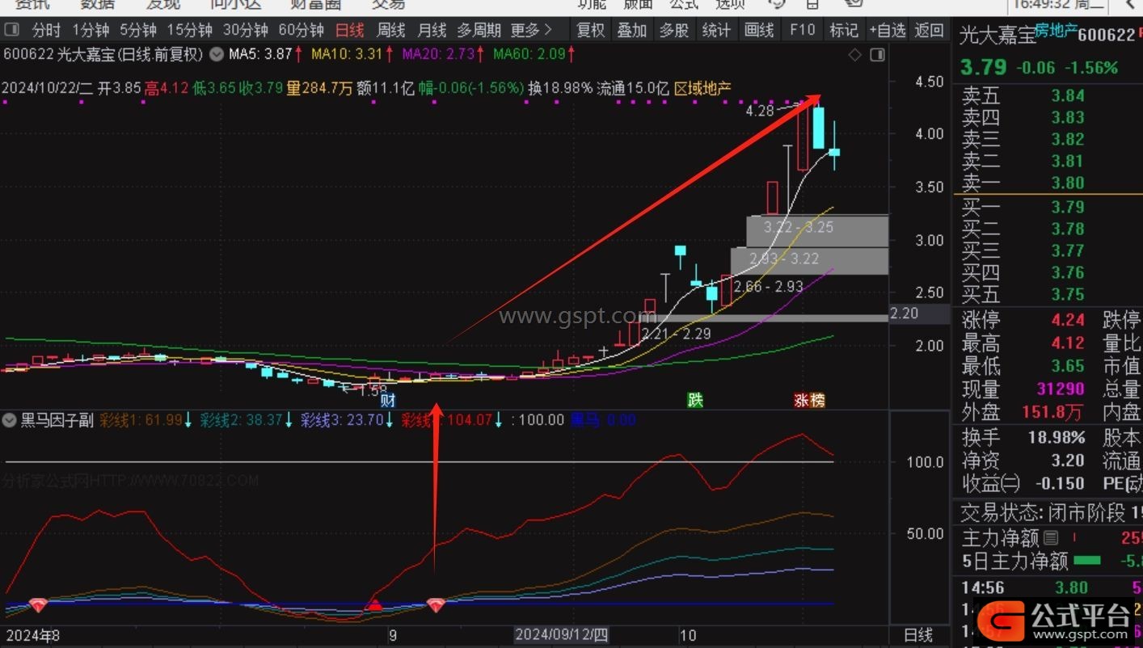Click the diamond signal after September start

(x=437, y=604)
